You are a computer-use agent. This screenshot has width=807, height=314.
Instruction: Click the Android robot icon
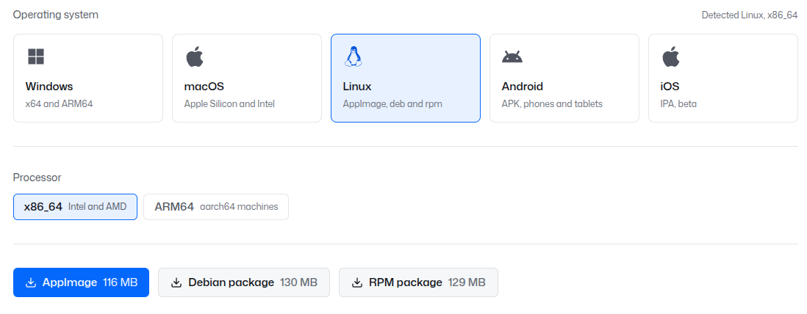[512, 56]
